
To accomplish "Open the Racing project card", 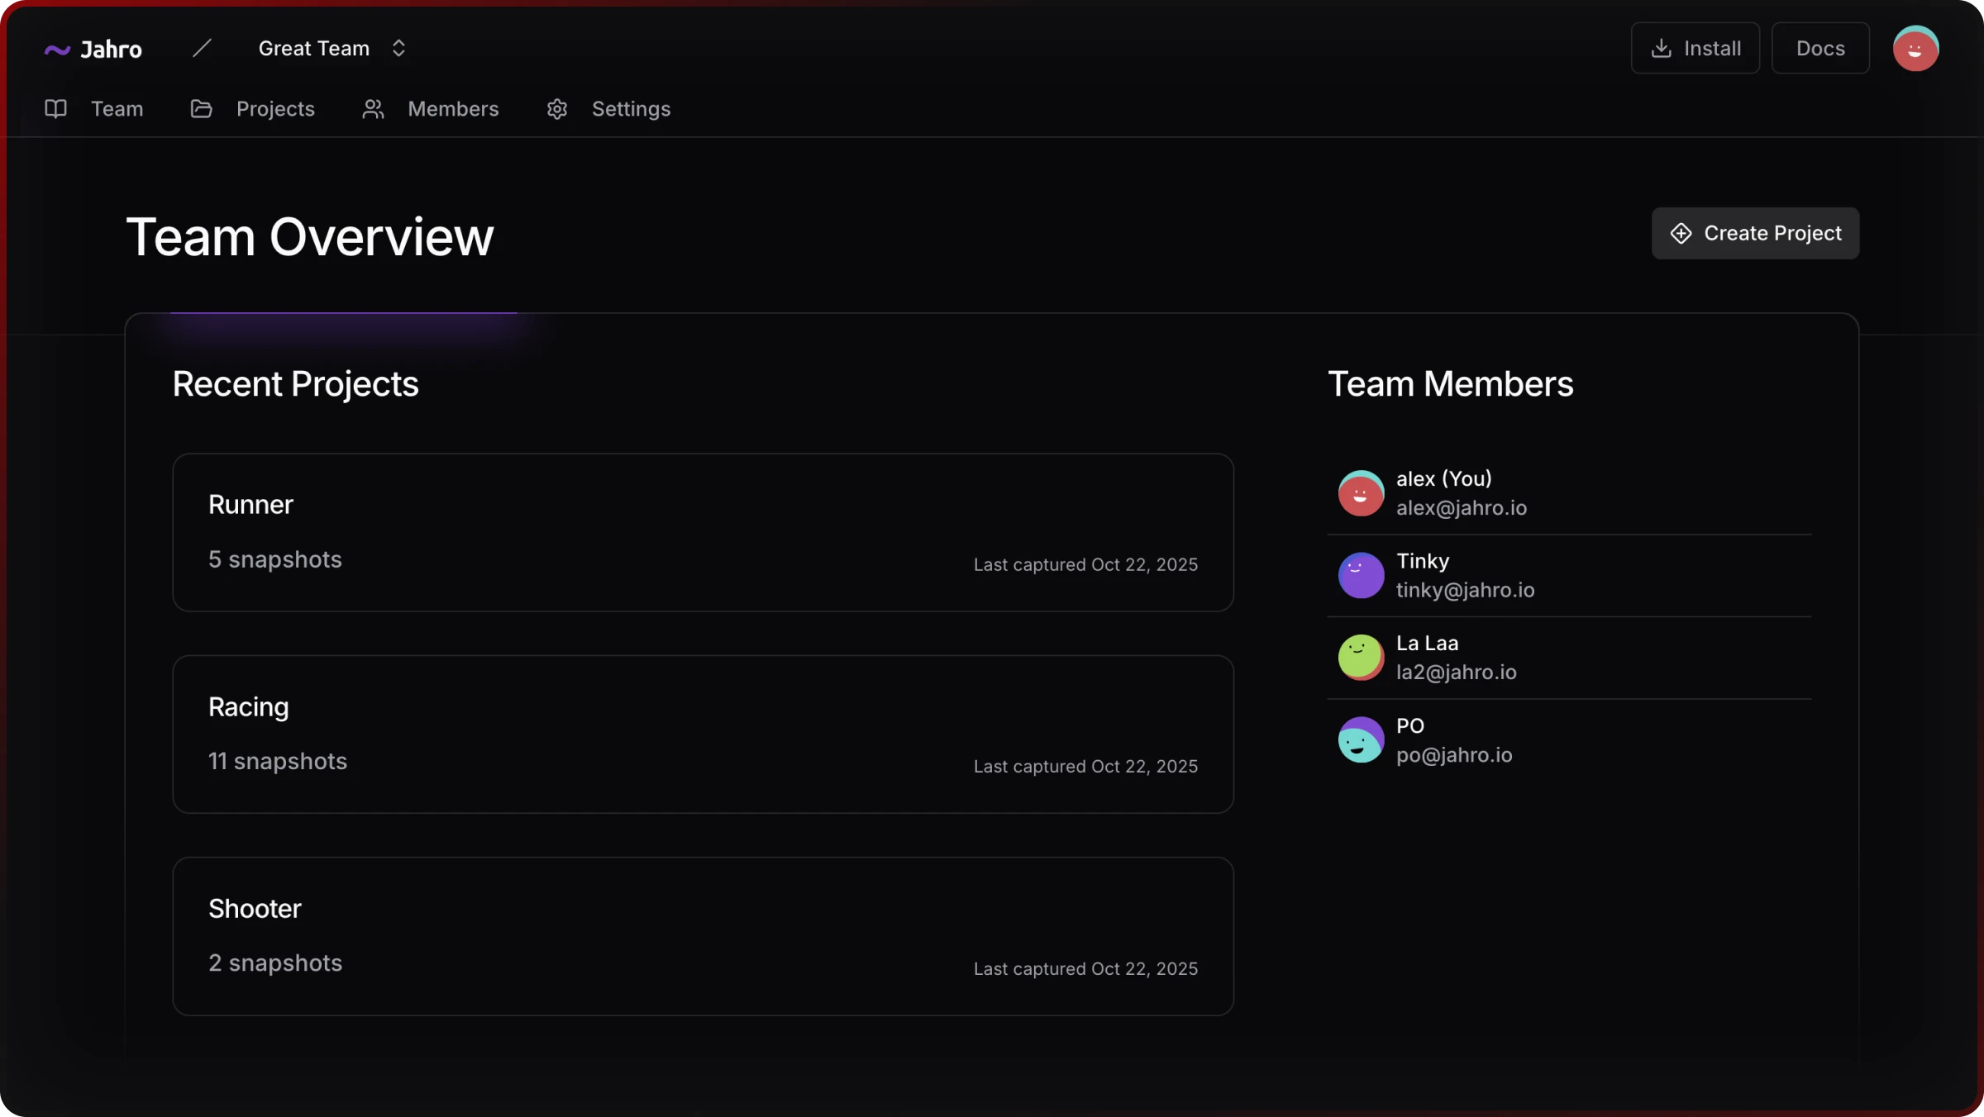I will tap(703, 734).
